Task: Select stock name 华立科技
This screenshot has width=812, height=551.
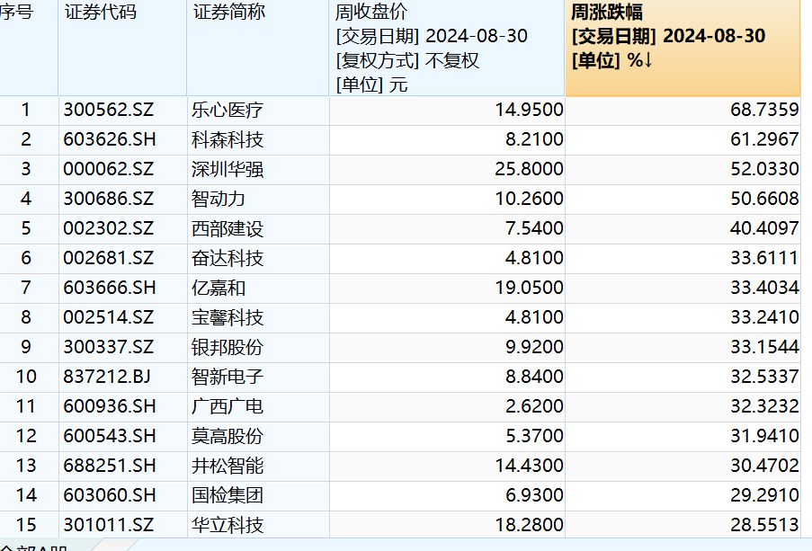Action: pos(228,525)
